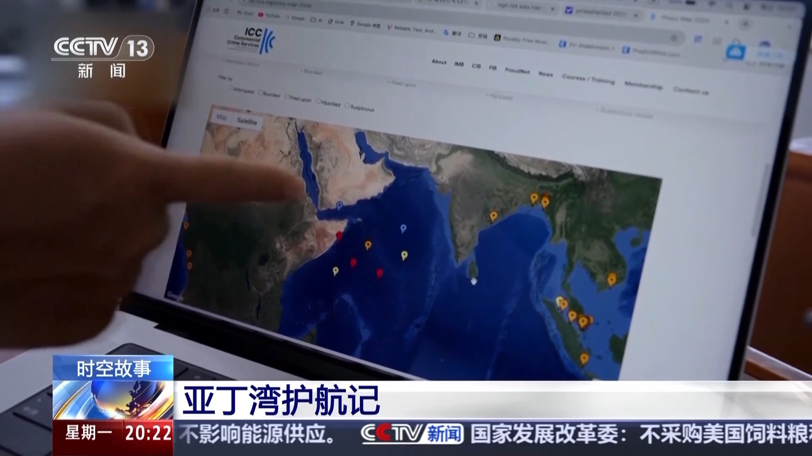Open the About navigation menu
This screenshot has height=456, width=812.
[439, 62]
